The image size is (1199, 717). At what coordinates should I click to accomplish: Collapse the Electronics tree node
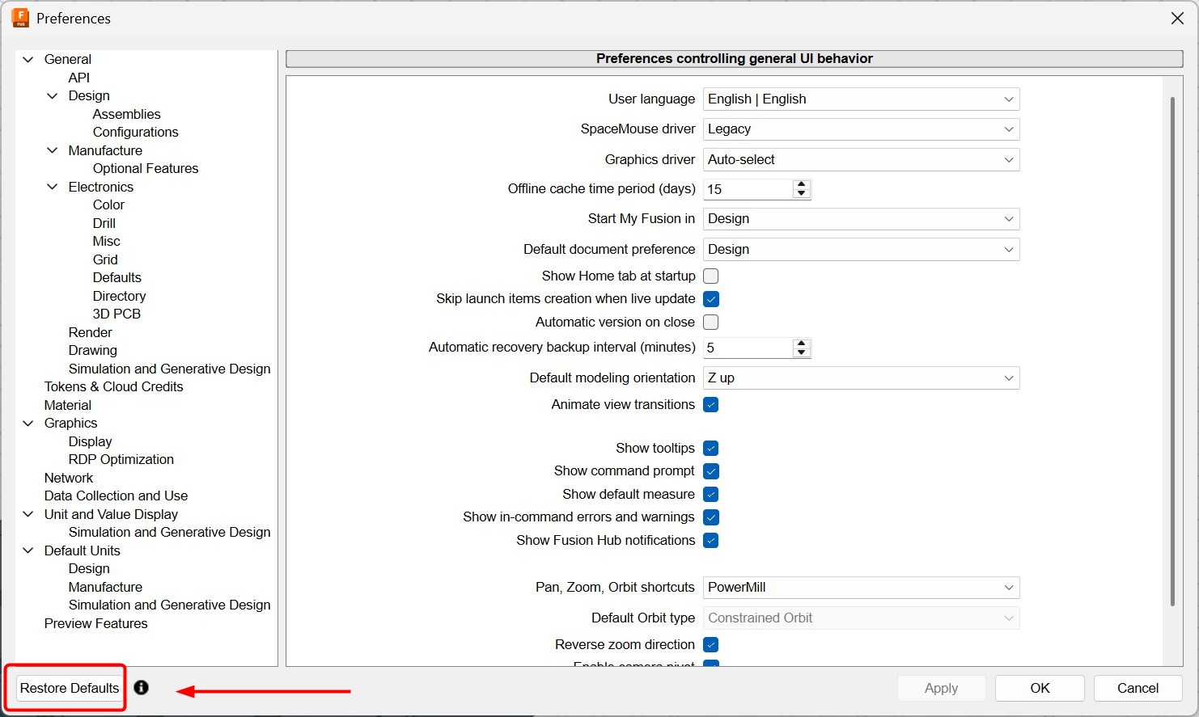click(53, 187)
